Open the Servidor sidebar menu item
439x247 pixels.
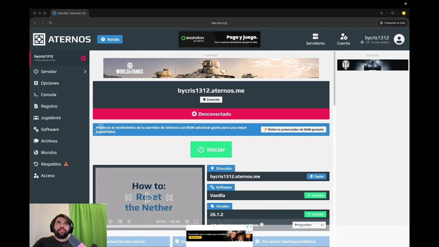coord(60,71)
